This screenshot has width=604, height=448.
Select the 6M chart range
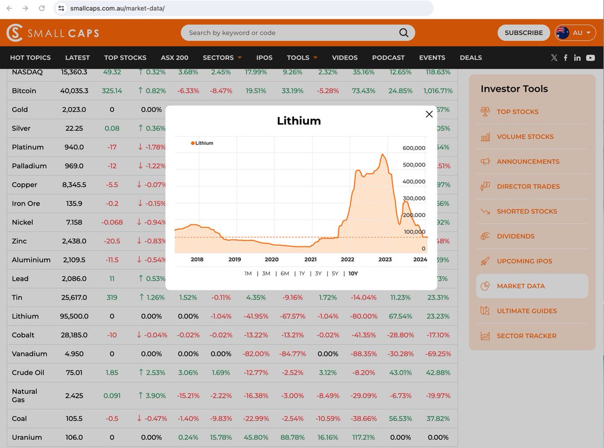coord(285,273)
